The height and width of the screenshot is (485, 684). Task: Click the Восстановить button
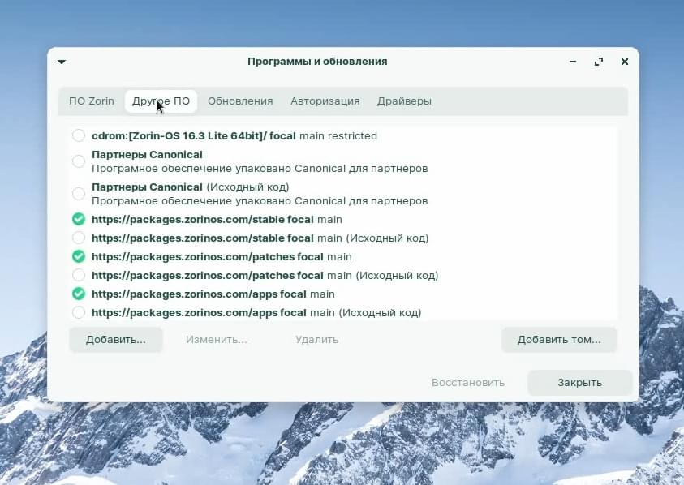click(x=468, y=383)
